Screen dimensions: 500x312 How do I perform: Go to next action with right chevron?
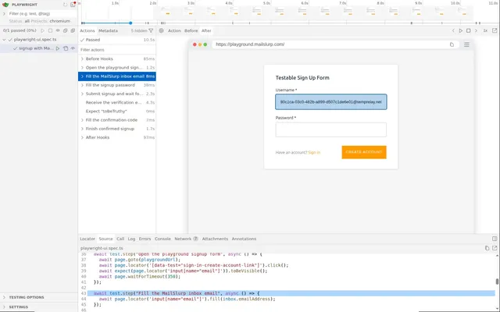click(x=476, y=30)
